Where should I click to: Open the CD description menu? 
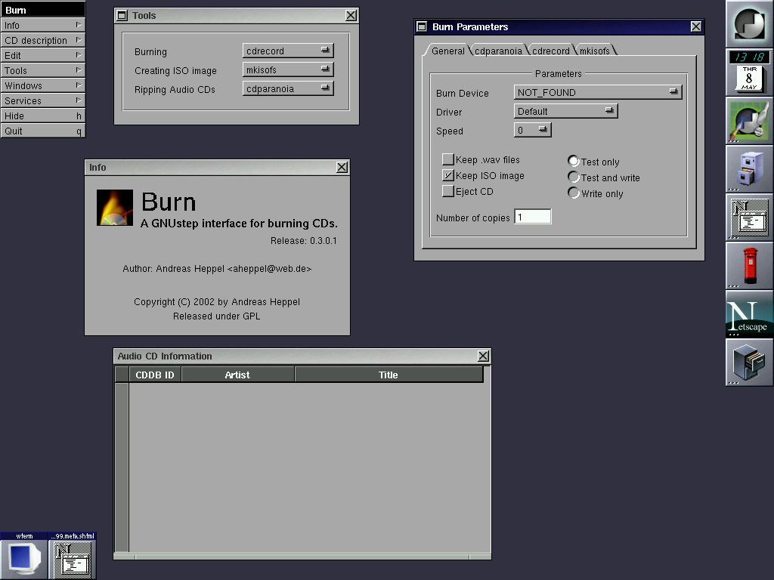click(42, 40)
